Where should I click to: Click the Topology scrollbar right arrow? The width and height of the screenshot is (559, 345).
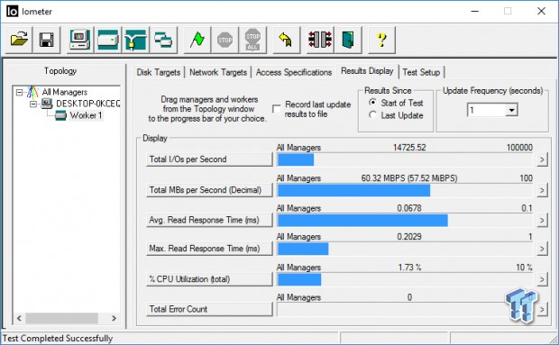114,318
